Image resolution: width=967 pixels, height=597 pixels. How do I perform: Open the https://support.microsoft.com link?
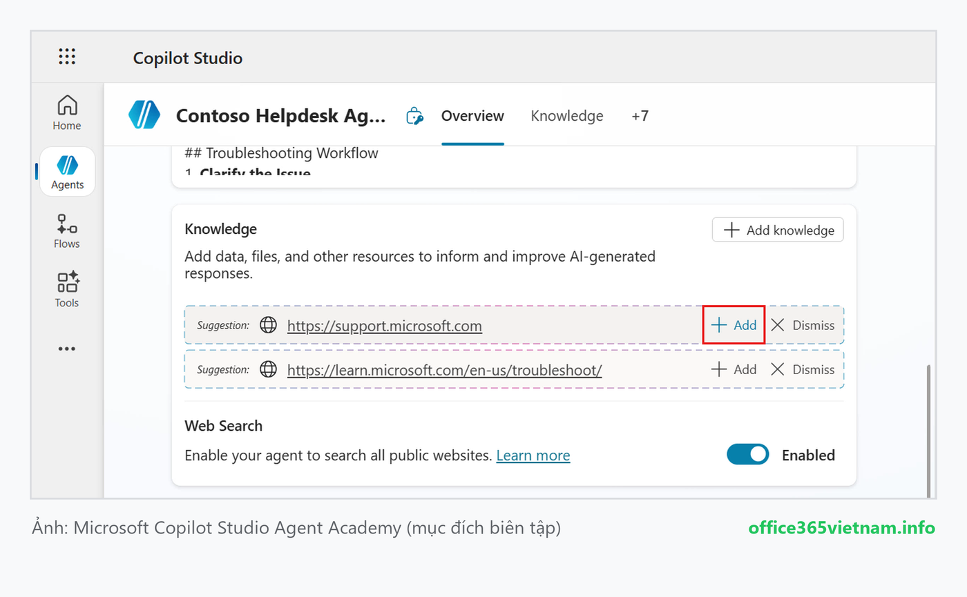coord(385,326)
